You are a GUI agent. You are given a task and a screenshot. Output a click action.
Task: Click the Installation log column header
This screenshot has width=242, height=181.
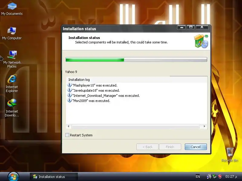pyautogui.click(x=137, y=80)
